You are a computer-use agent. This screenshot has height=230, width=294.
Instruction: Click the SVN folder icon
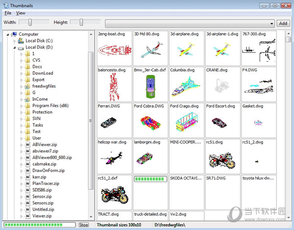[x=27, y=119]
